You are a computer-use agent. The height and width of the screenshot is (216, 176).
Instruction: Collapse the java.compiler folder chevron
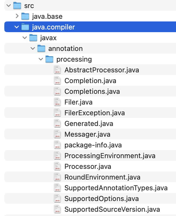click(17, 27)
